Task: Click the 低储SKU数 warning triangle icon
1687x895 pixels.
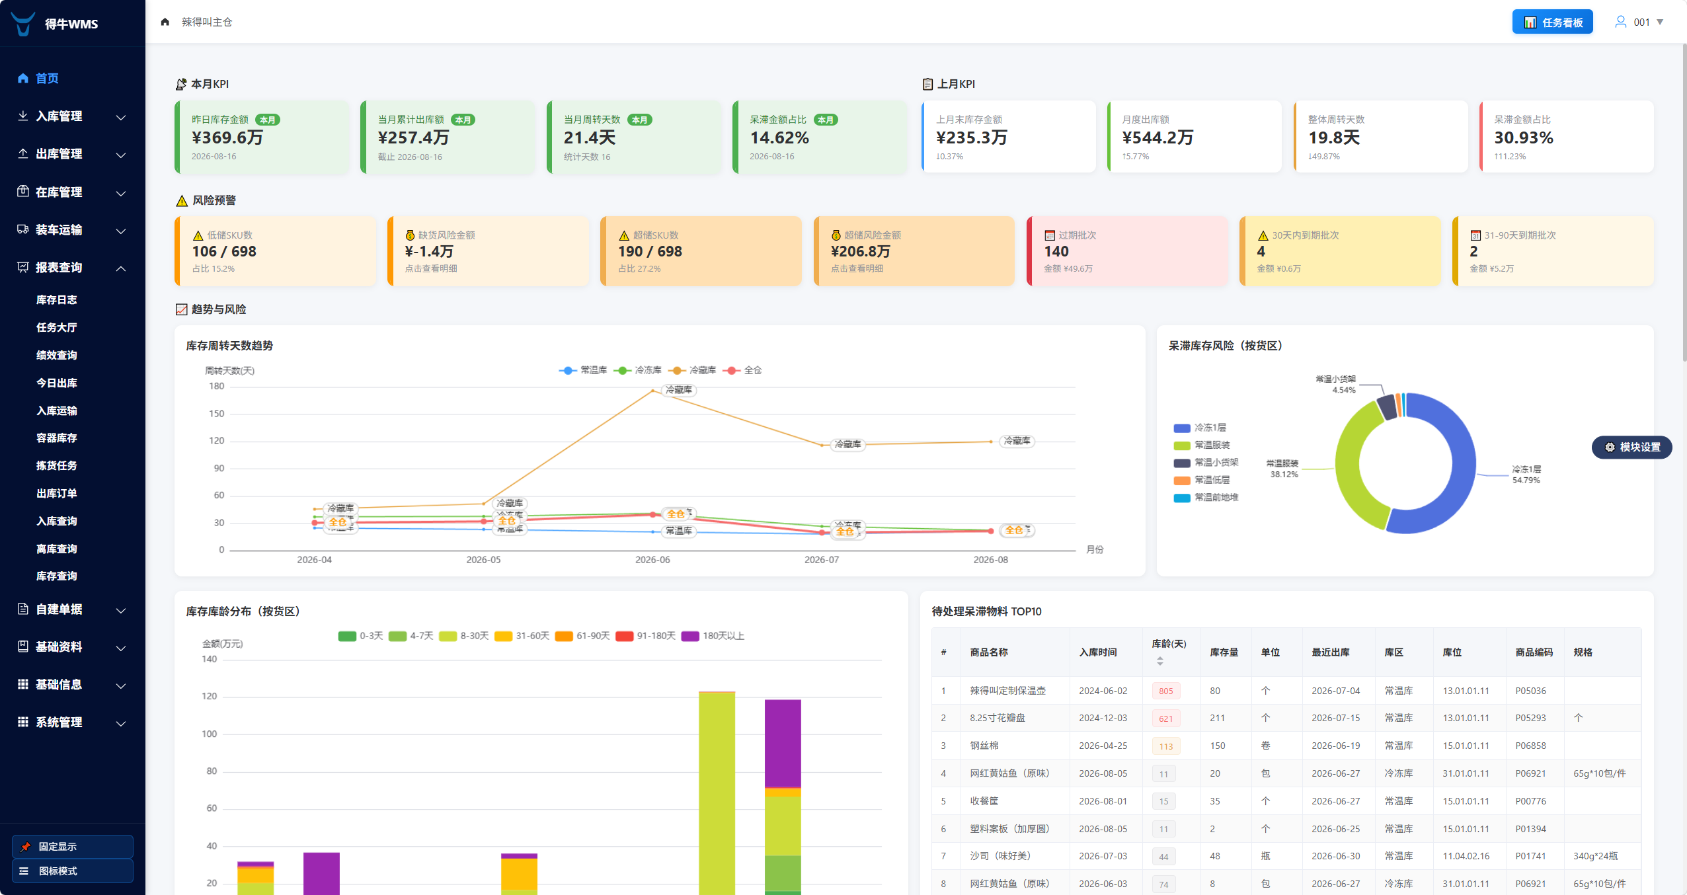Action: (x=198, y=235)
